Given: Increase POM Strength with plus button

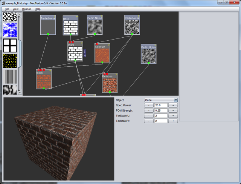Looking at the screenshot, I should pos(173,110).
